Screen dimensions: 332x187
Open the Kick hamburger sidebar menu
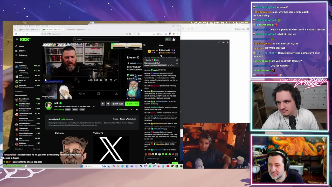coord(17,39)
